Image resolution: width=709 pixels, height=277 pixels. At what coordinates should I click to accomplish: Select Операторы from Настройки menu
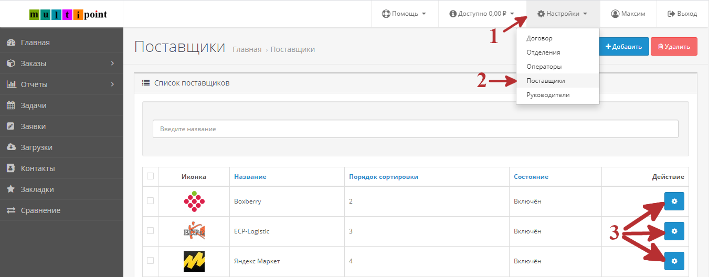(557, 67)
